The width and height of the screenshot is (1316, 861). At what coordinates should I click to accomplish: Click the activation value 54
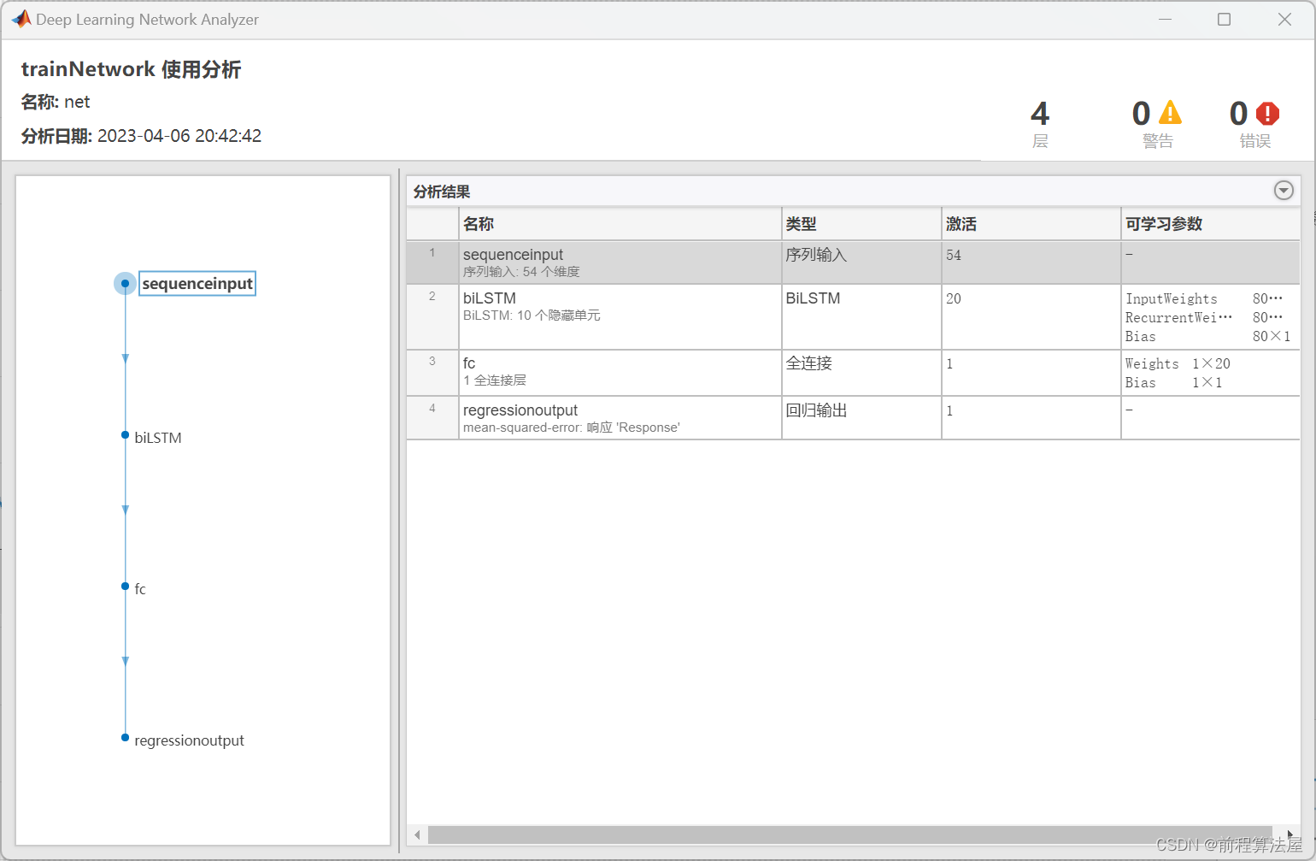(954, 256)
